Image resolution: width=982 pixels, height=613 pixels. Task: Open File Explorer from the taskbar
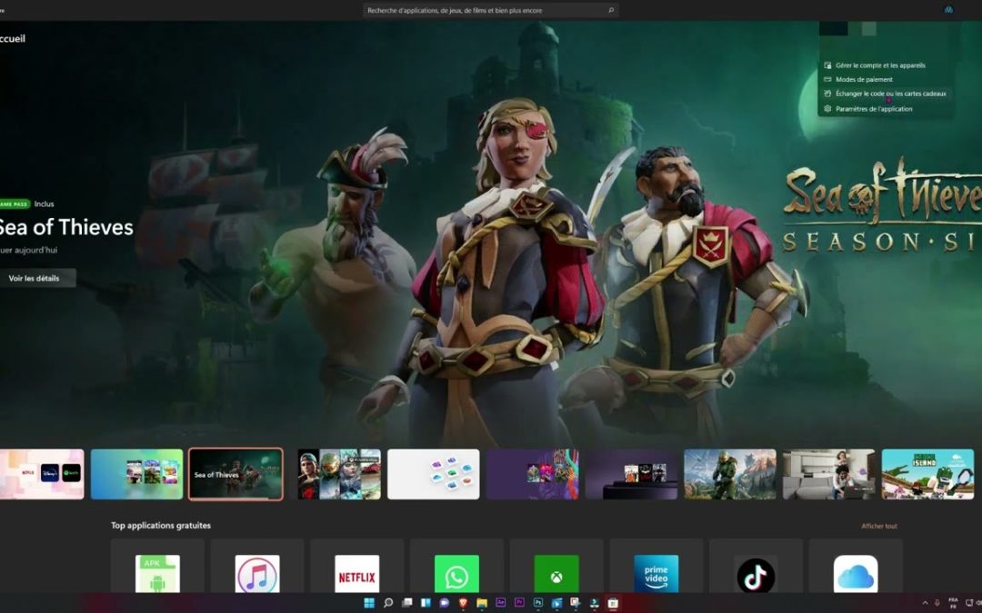click(482, 603)
